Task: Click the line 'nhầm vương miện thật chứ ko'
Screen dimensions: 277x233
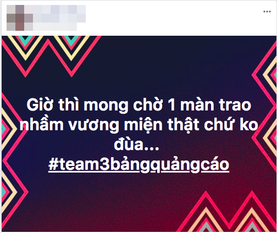Action: coord(138,125)
